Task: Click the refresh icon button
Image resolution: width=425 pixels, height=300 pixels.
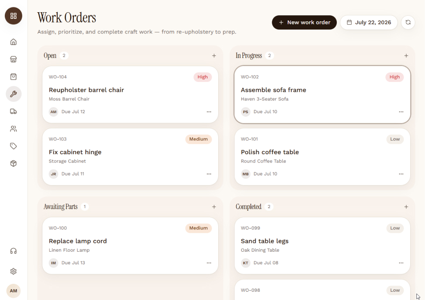Action: coord(408,22)
